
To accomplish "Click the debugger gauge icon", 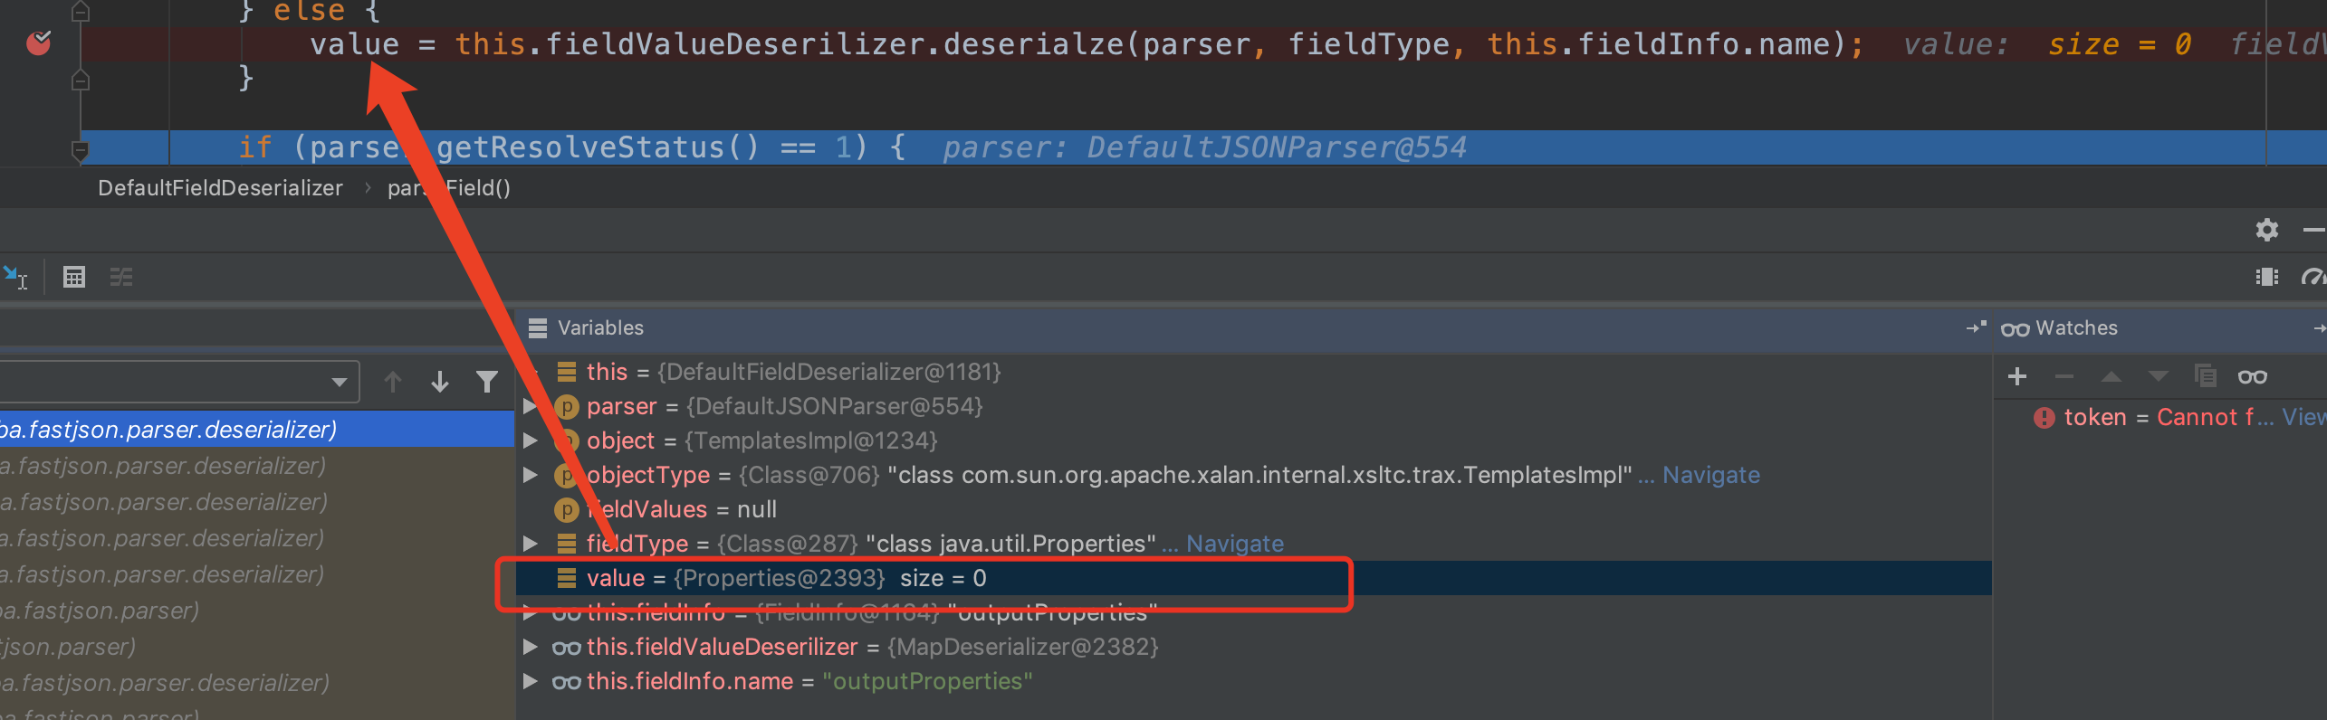I will click(2313, 277).
